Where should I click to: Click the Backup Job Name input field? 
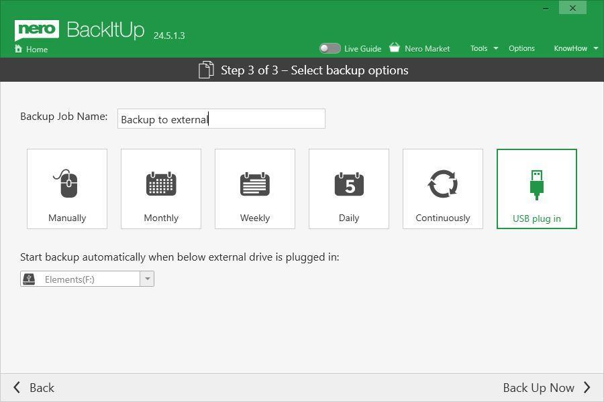(221, 119)
